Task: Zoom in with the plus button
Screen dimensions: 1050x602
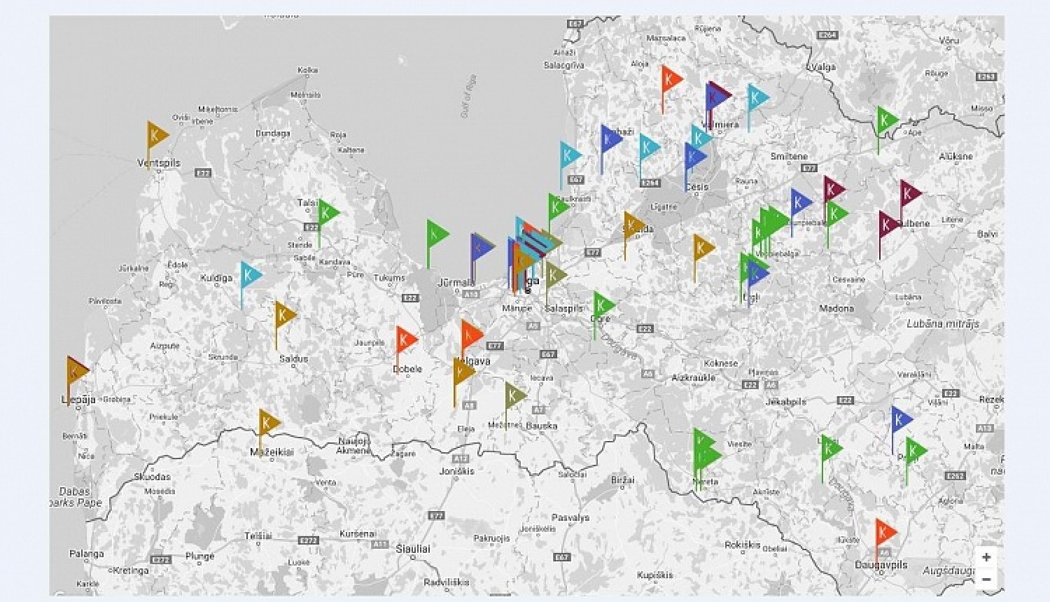Action: pyautogui.click(x=986, y=557)
